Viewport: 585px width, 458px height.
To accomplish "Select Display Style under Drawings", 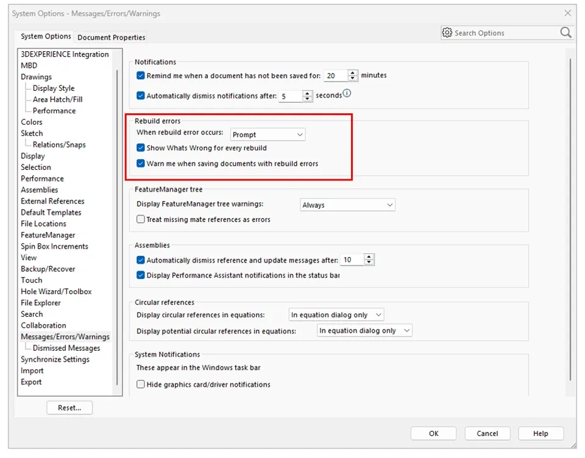I will pos(54,88).
